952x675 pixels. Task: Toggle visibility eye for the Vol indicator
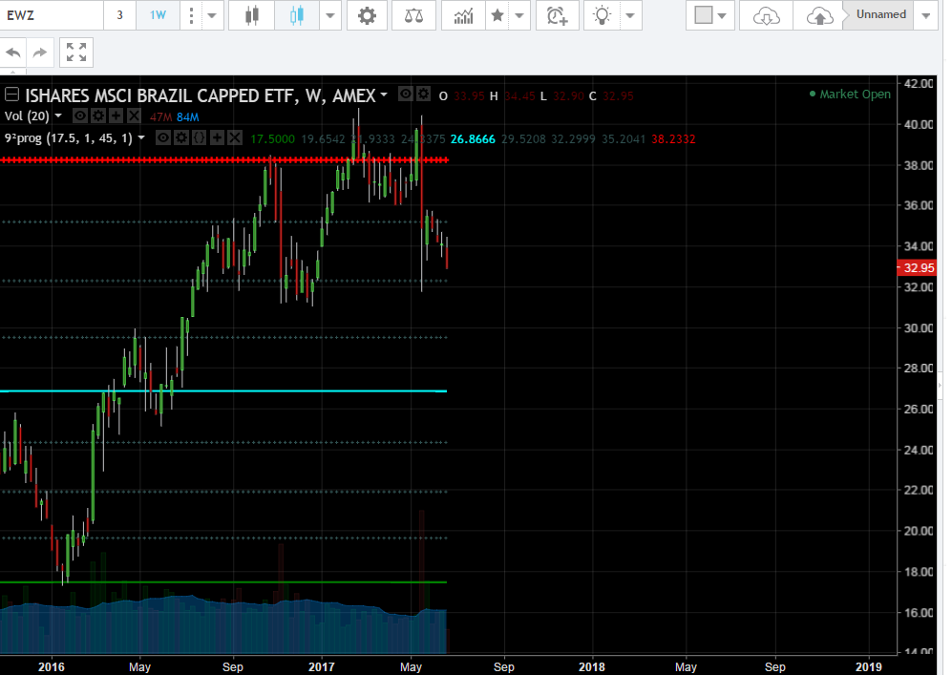point(80,116)
